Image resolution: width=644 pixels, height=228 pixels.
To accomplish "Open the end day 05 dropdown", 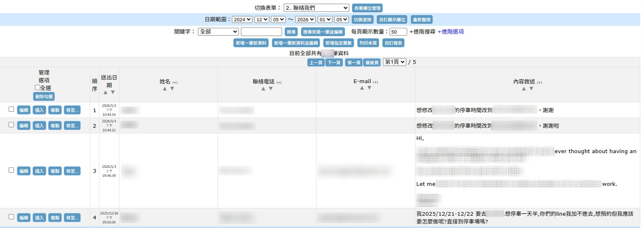I will [341, 20].
